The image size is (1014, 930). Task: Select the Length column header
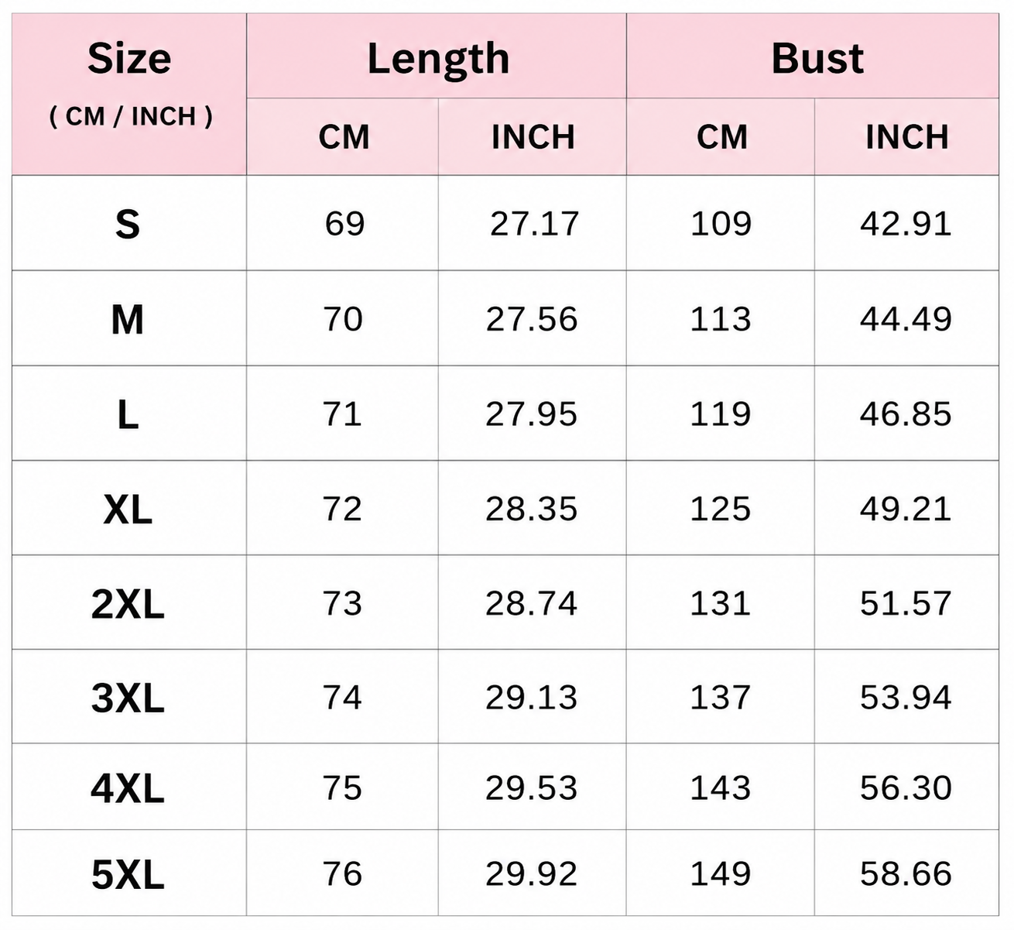coord(437,57)
